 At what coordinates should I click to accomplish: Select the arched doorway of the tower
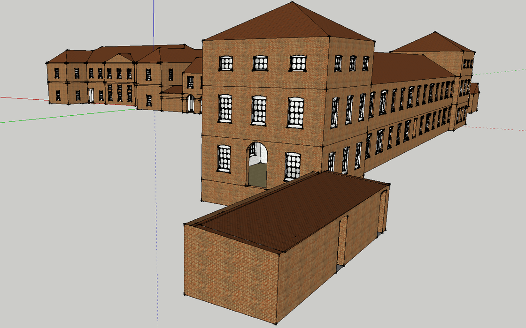257,164
